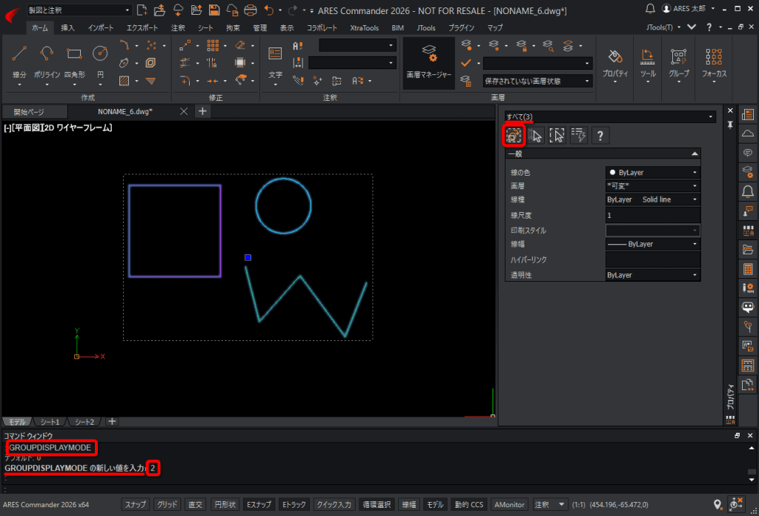
Task: Expand the 保存されていない画層状態 dropdown
Action: click(538, 82)
